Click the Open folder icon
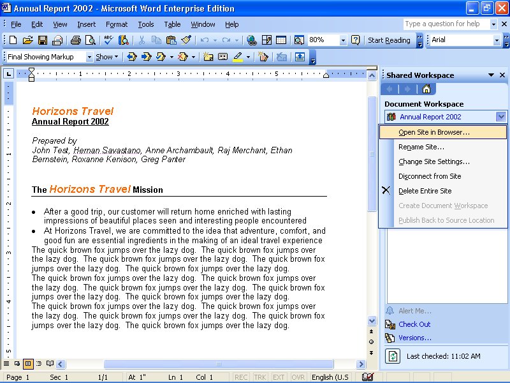510x383 pixels. [27, 40]
